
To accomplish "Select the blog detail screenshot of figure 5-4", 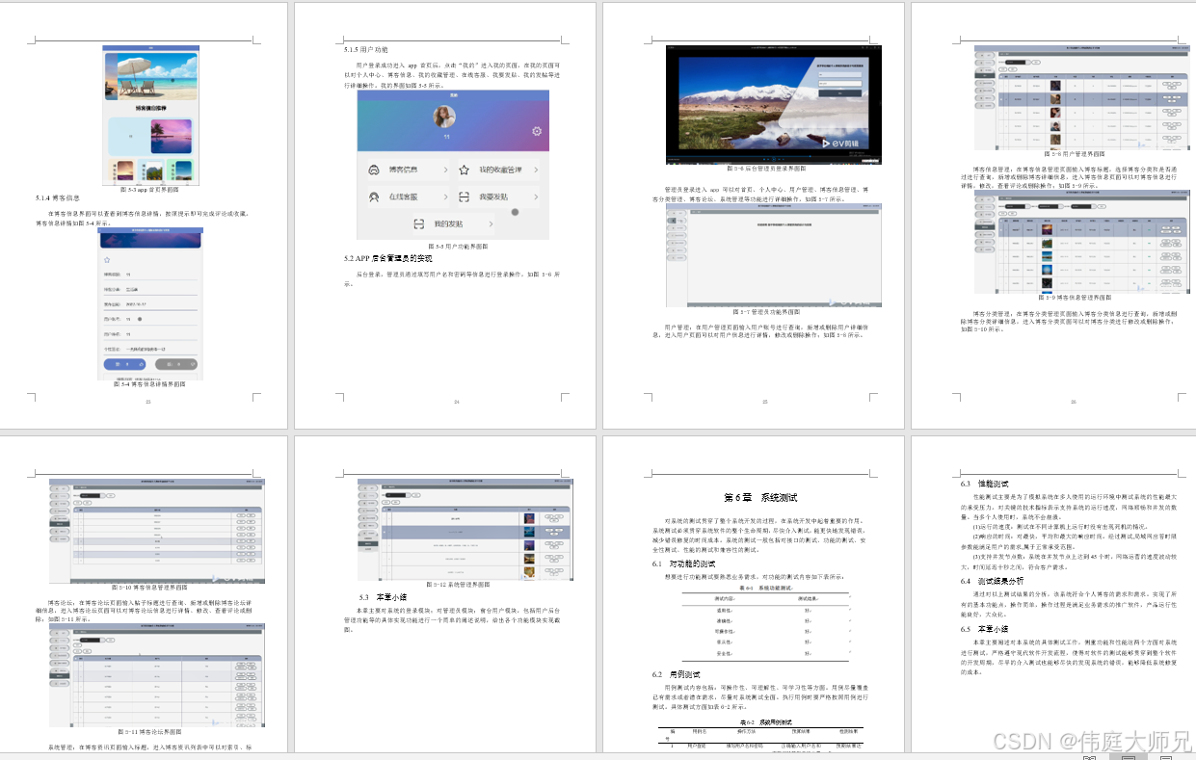I will 150,303.
